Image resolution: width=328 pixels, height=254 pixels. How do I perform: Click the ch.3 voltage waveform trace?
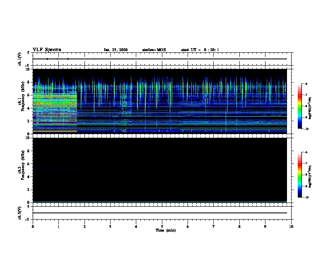[160, 213]
